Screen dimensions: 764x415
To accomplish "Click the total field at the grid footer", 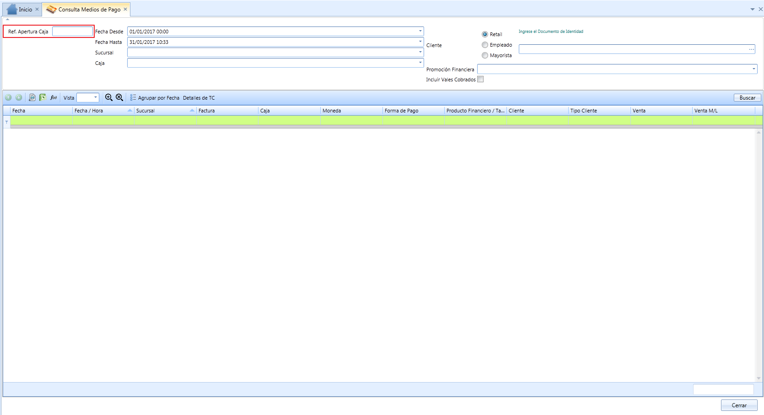I will [x=723, y=389].
